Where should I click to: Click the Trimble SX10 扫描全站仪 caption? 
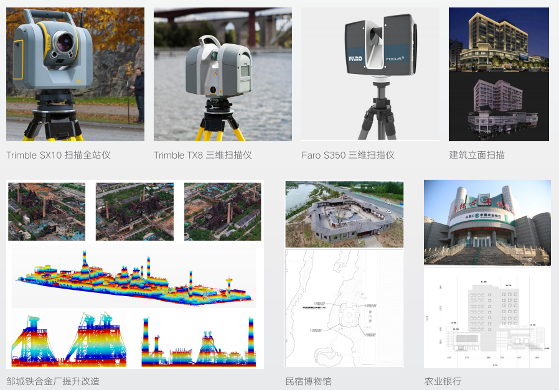click(59, 155)
